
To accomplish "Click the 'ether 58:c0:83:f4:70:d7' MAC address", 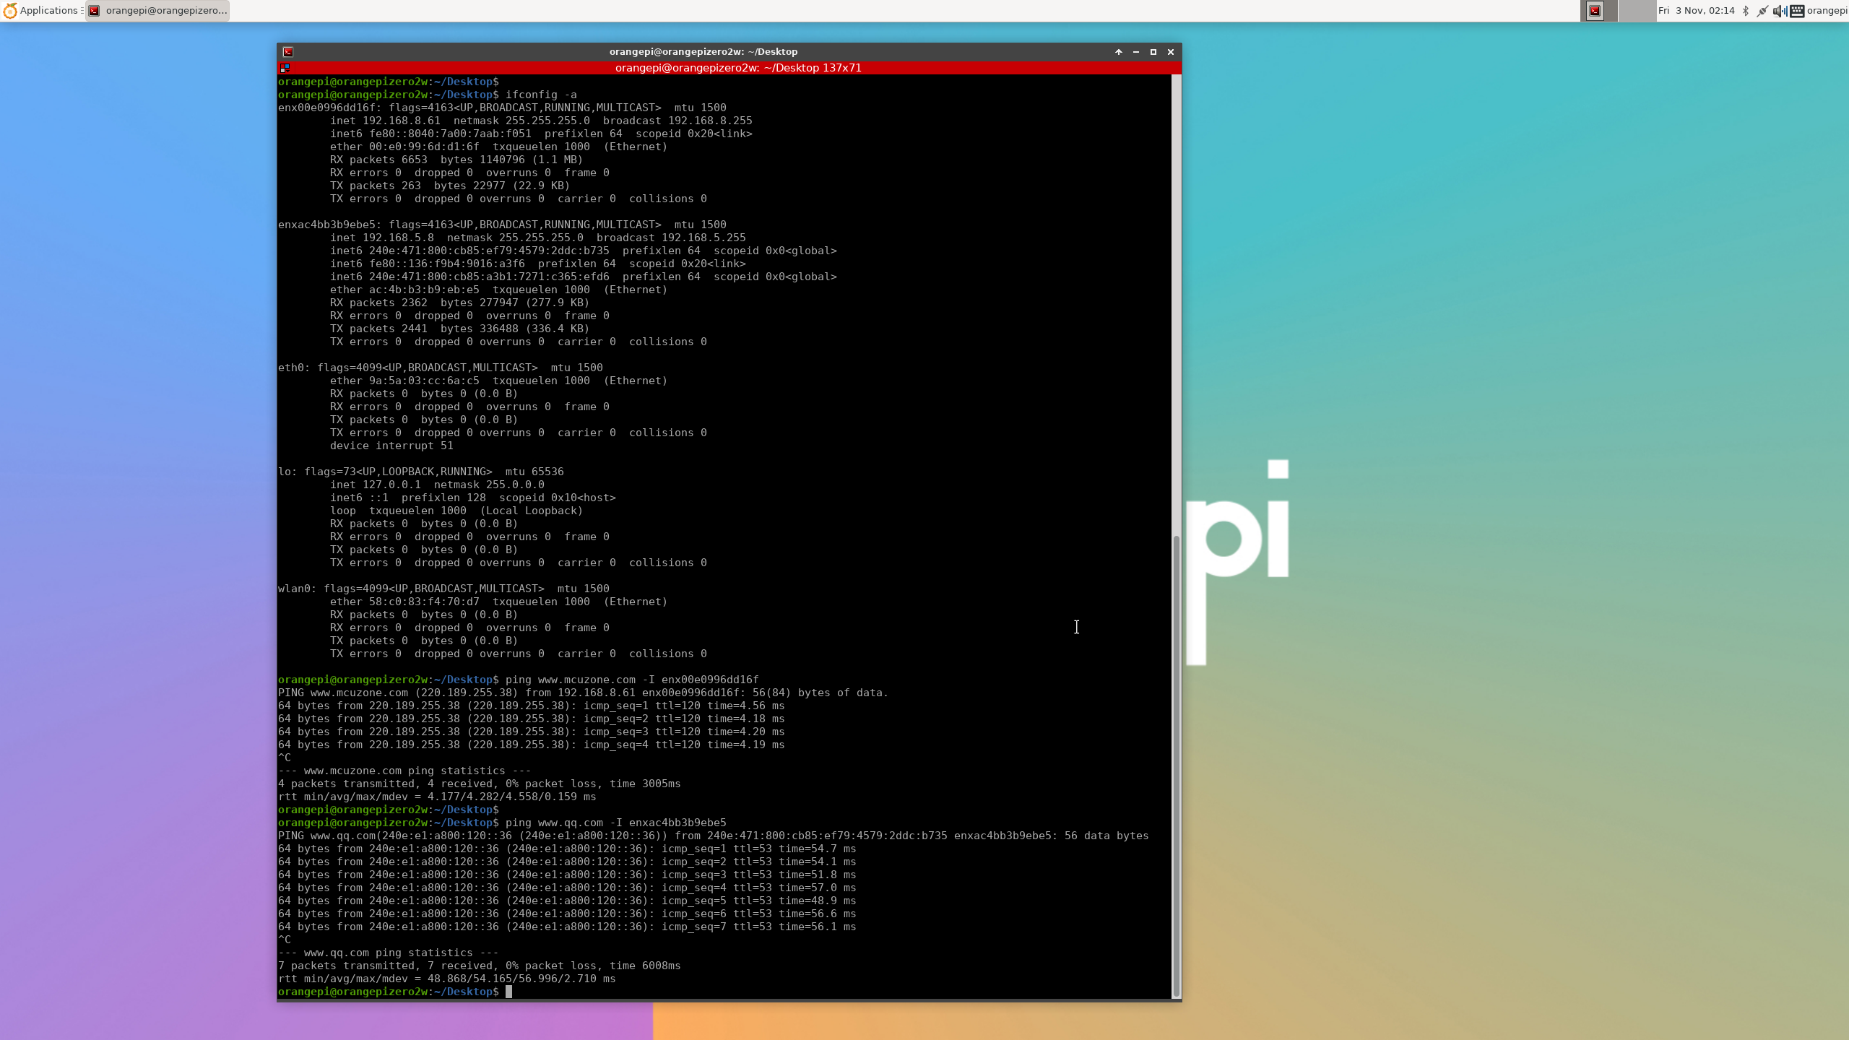I will coord(404,602).
